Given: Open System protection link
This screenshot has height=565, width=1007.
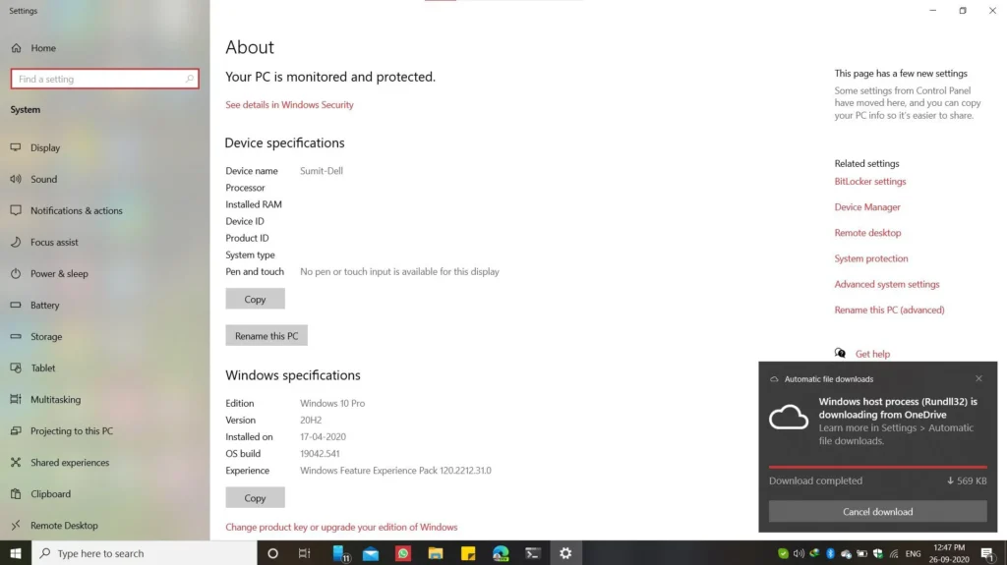Looking at the screenshot, I should [x=871, y=258].
